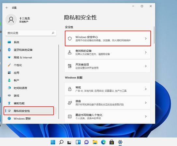Open Chat app on the taskbar

(x=86, y=142)
